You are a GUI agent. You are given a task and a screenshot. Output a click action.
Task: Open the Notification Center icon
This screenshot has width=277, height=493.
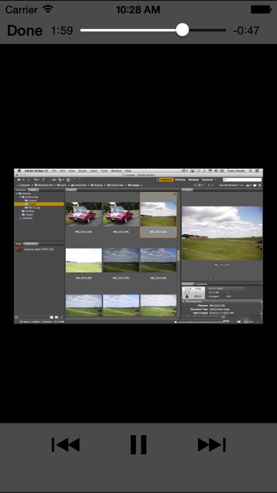click(x=257, y=171)
